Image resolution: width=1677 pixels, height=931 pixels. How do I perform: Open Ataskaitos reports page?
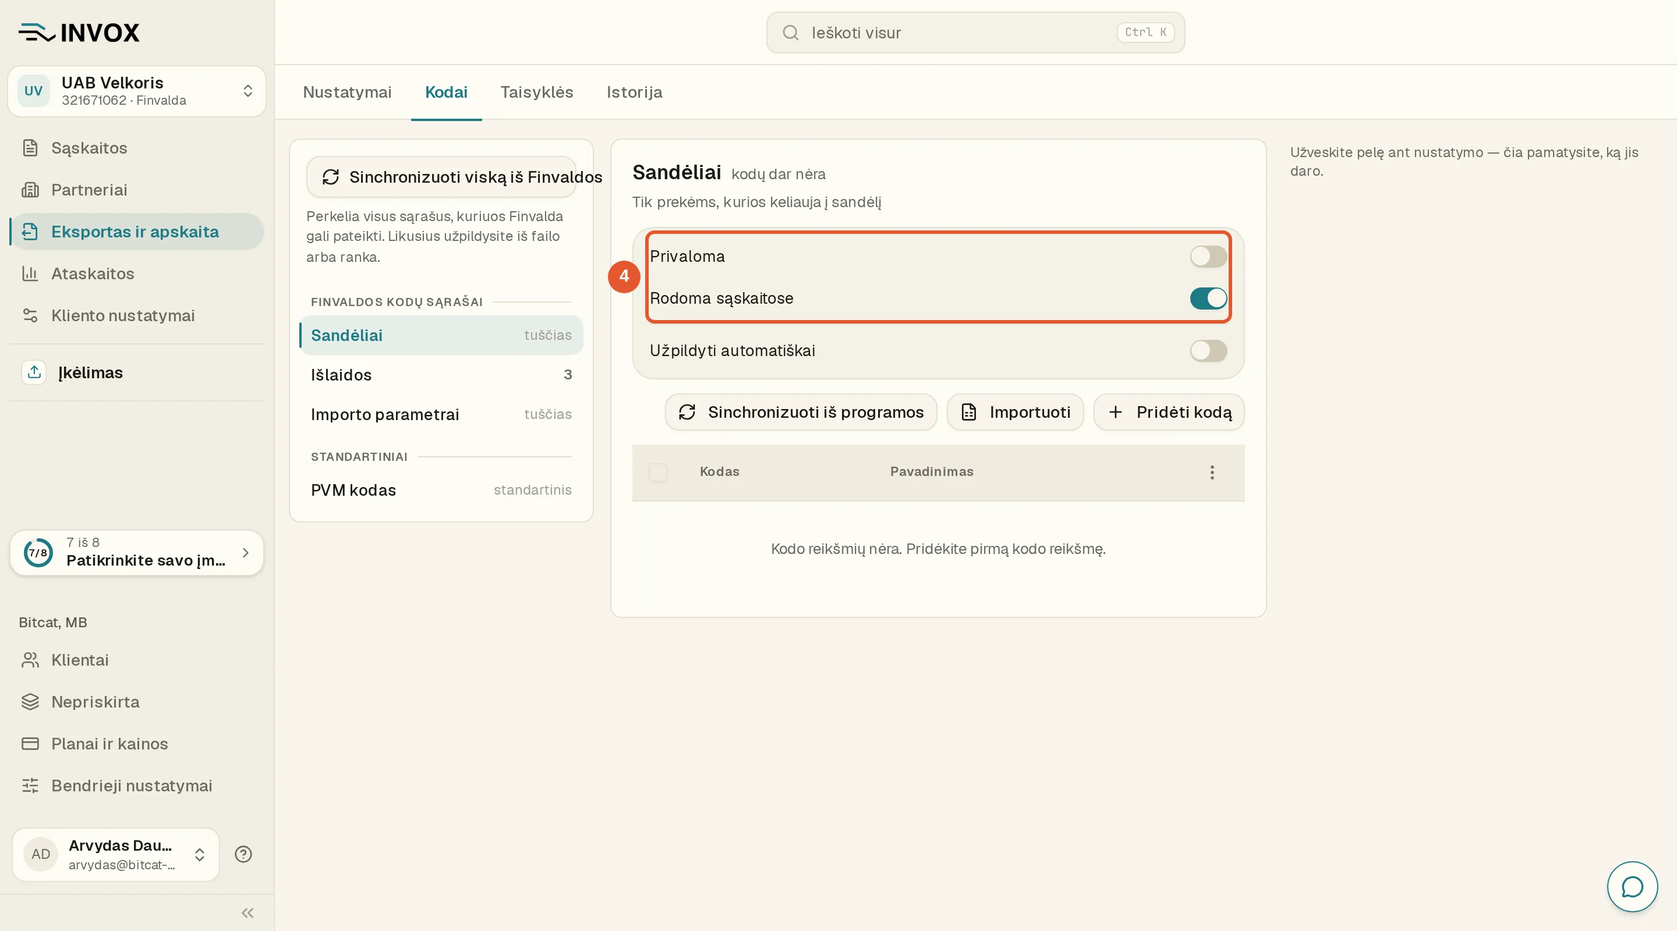point(137,273)
